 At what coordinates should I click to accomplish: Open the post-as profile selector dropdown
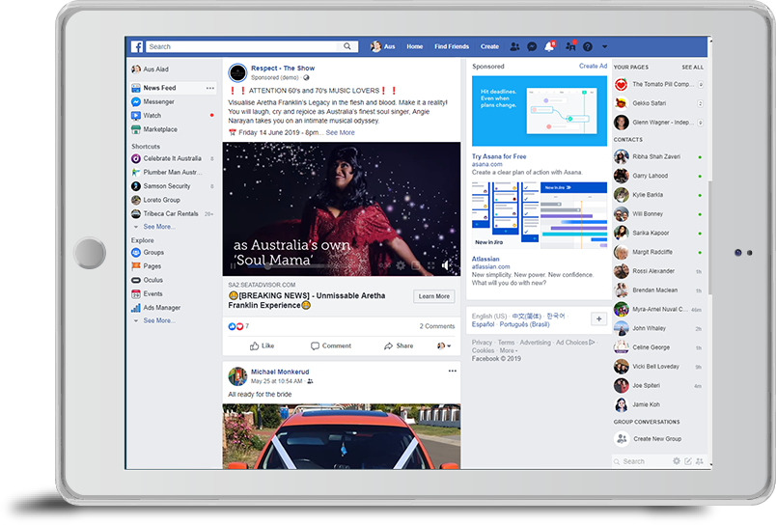click(444, 345)
